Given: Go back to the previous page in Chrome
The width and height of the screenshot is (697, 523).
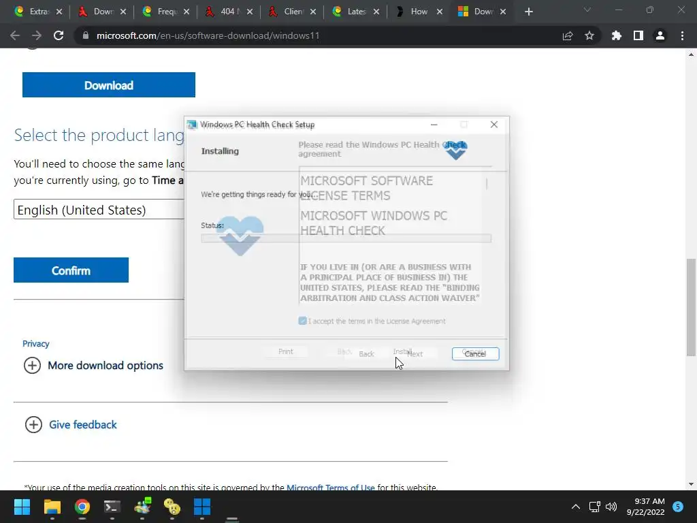Looking at the screenshot, I should pos(15,35).
